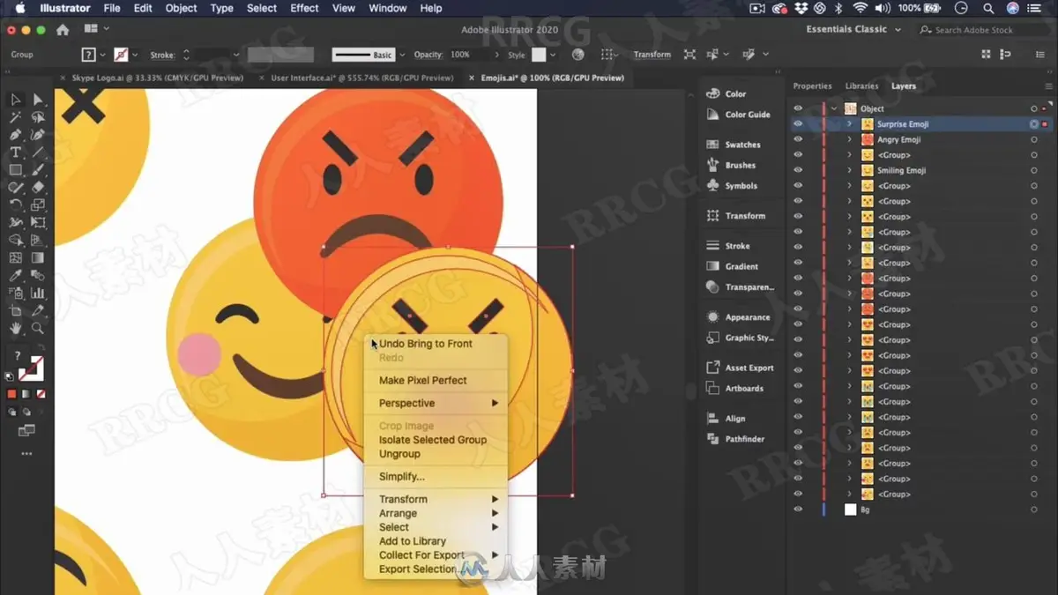Select the Hand tool
Viewport: 1058px width, 595px height.
tap(15, 329)
